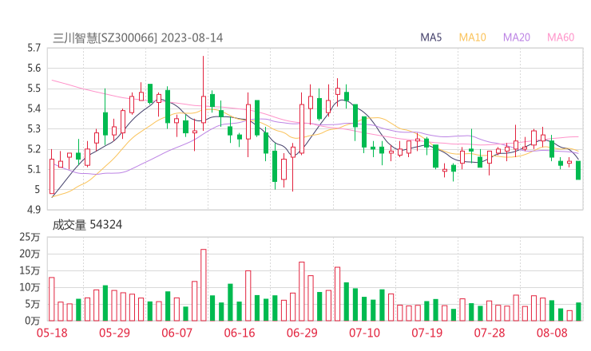The height and width of the screenshot is (351, 591).
Task: Click the MA10 legend label
Action: pyautogui.click(x=472, y=37)
